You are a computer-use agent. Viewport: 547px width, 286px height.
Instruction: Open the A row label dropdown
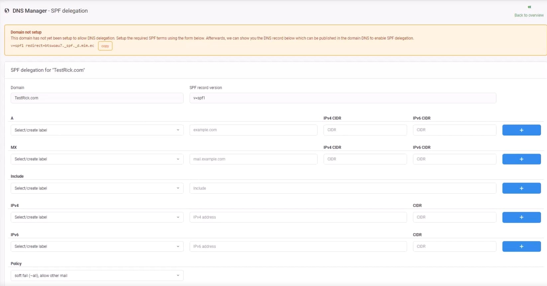(x=97, y=130)
